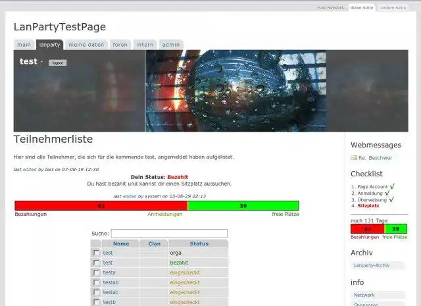The image size is (421, 306).
Task: Click 'Anmeldungen' label under progress bar
Action: 165,214
